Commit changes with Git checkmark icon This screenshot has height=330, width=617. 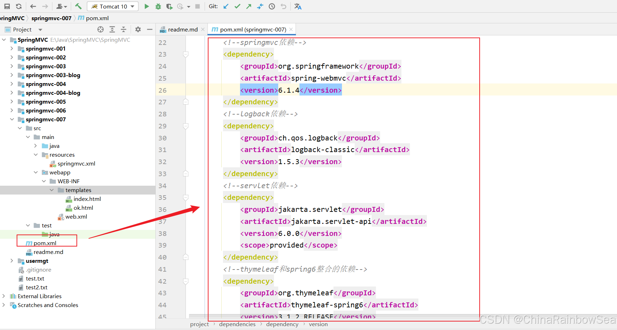click(x=238, y=6)
